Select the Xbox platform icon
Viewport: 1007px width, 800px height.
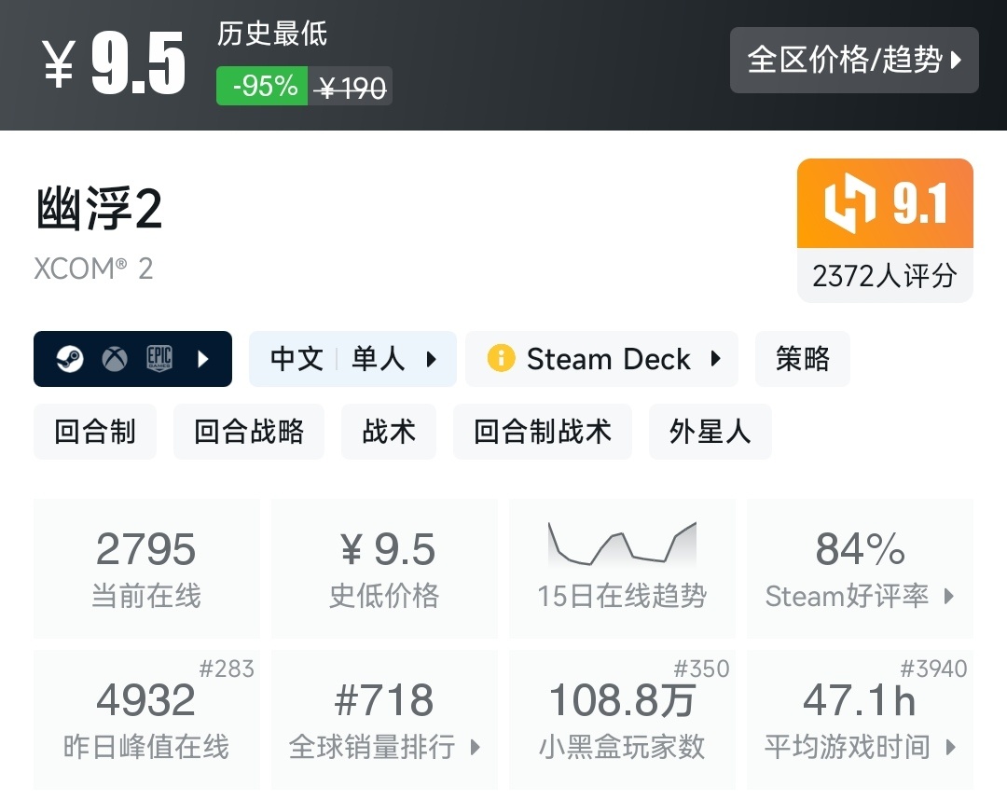pos(117,358)
